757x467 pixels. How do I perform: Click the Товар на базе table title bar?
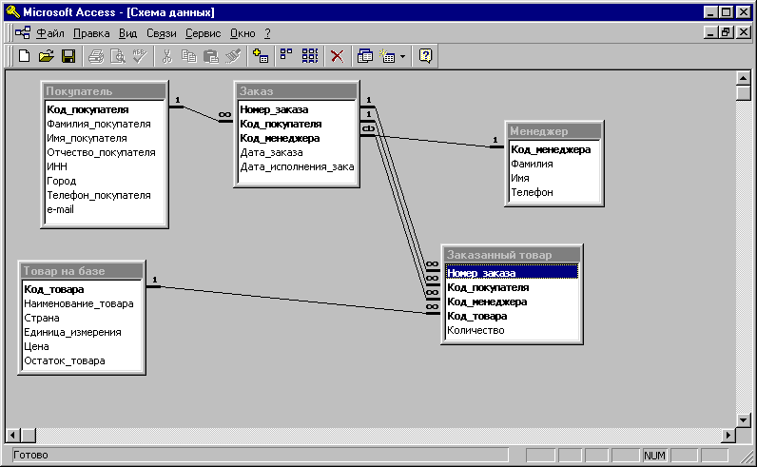[82, 271]
